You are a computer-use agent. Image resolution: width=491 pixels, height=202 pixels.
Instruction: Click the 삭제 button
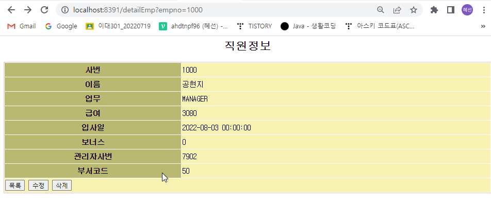click(62, 186)
